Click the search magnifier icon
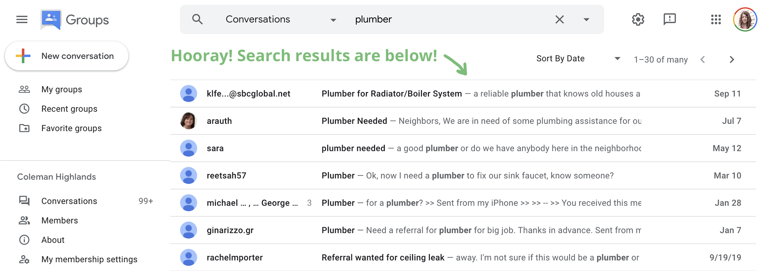The width and height of the screenshot is (758, 271). [x=197, y=19]
